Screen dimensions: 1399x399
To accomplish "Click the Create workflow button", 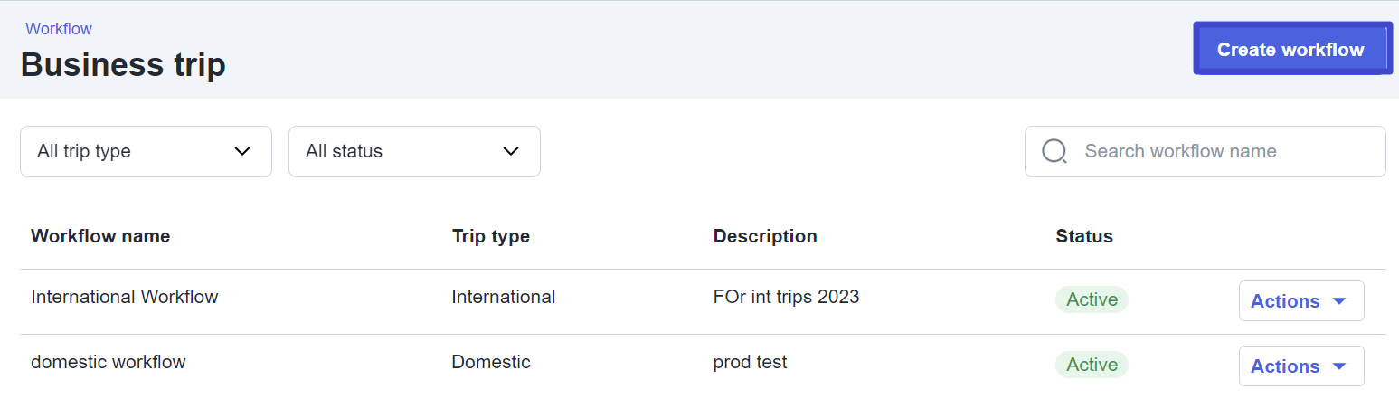I will [1291, 49].
